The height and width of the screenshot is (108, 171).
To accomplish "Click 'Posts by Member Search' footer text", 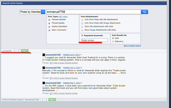I will tap(21, 100).
